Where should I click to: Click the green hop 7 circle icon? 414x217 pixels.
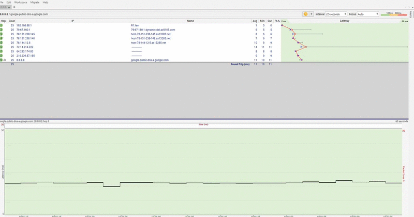tap(1, 52)
